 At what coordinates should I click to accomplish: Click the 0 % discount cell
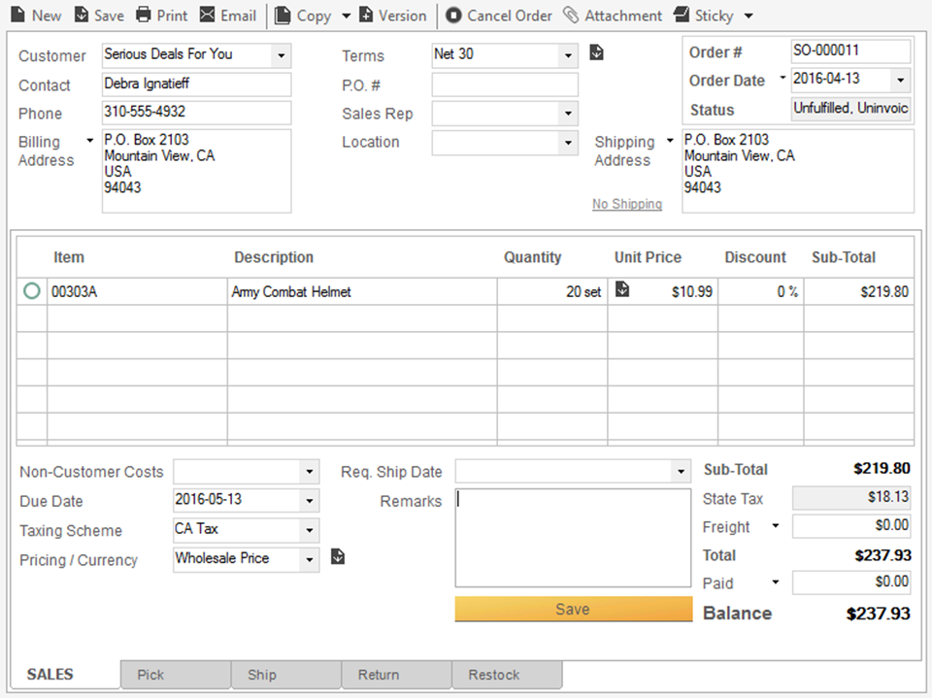[761, 291]
